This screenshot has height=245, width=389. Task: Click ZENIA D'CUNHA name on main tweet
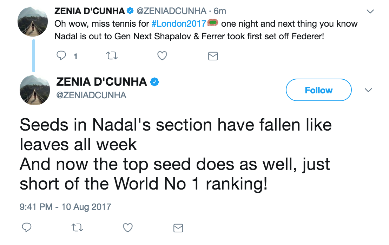101,82
